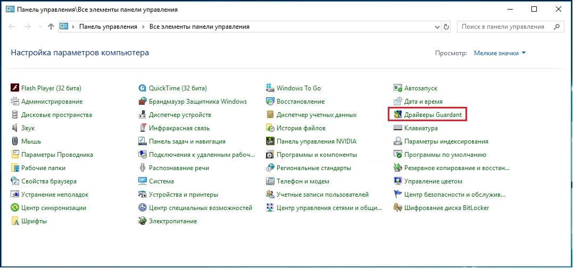Open the QuickTime (32 бита) icon
Viewport: 574px width, 269px height.
tap(143, 88)
